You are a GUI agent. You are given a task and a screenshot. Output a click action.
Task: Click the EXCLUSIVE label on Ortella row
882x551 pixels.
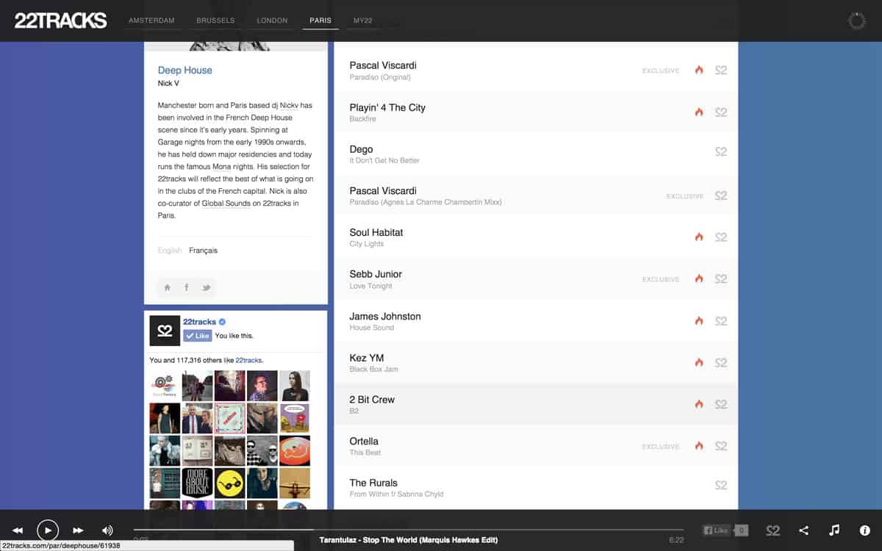point(661,447)
